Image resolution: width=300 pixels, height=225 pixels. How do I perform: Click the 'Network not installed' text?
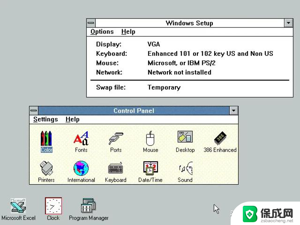(180, 72)
